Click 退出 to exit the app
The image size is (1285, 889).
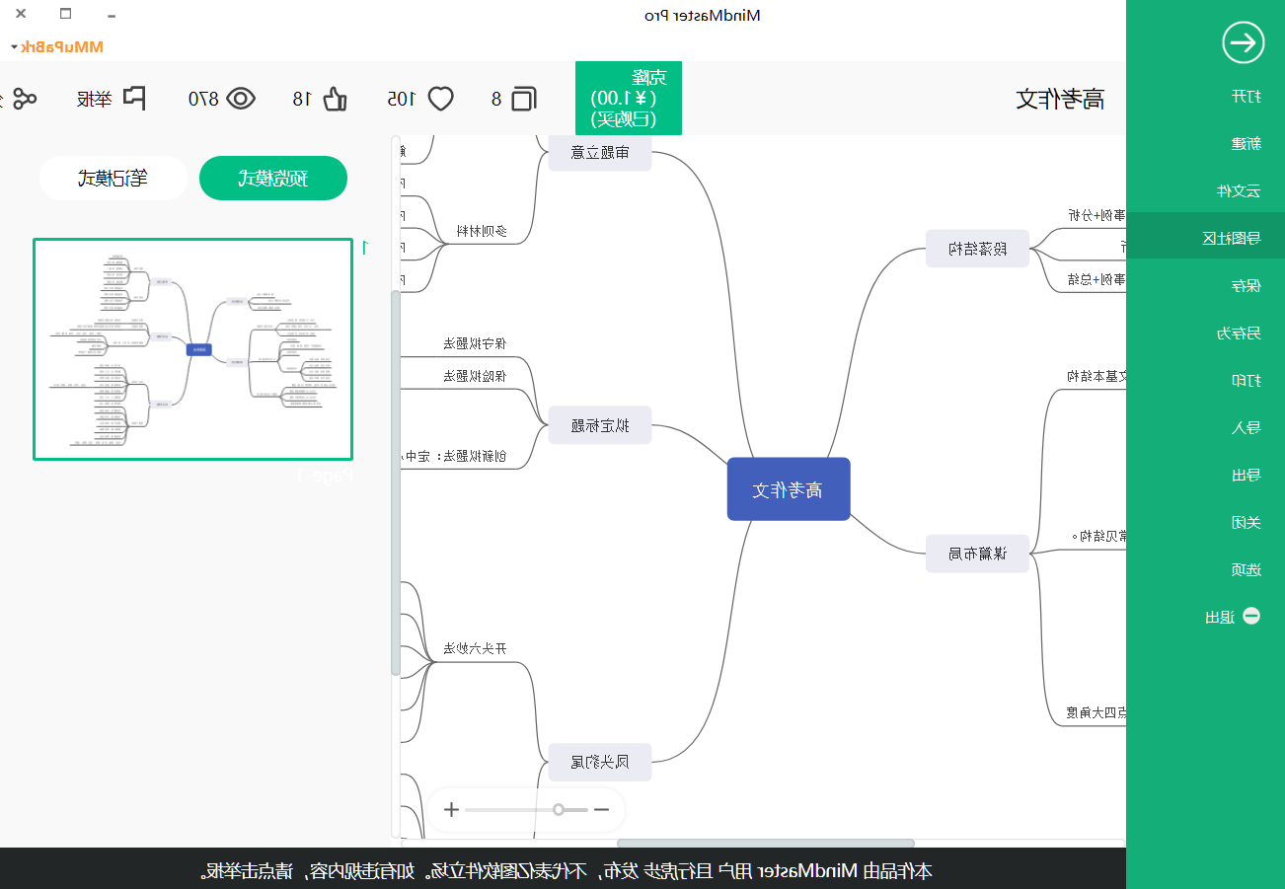1221,617
